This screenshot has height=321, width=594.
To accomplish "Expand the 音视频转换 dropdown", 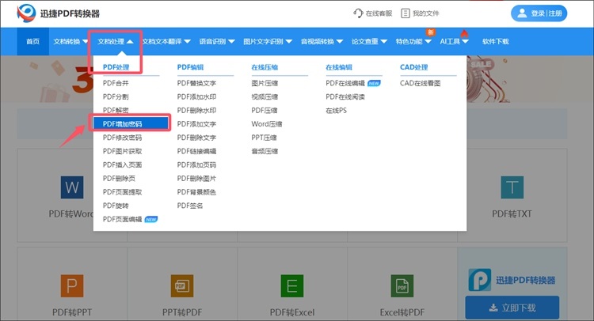I will tap(322, 41).
